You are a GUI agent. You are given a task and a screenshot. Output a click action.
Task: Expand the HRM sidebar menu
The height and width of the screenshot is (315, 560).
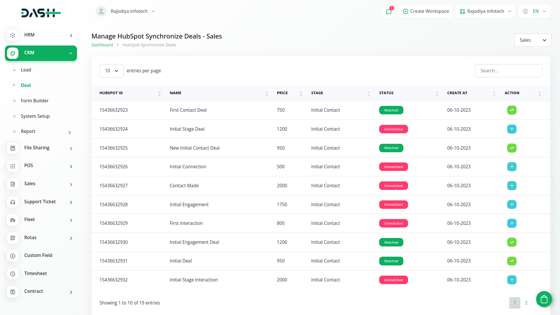coord(41,35)
